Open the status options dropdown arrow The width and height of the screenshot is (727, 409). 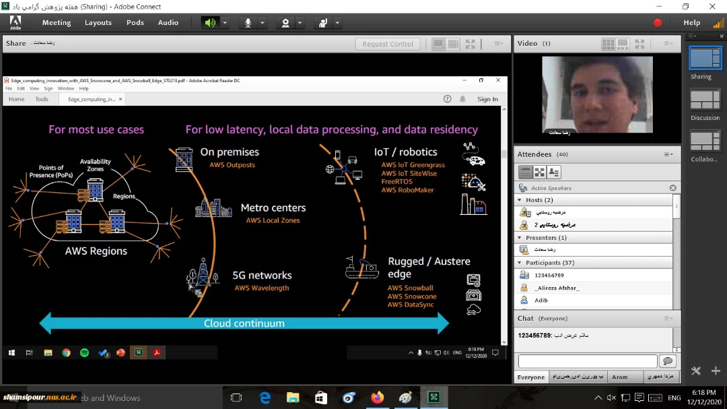(x=337, y=23)
